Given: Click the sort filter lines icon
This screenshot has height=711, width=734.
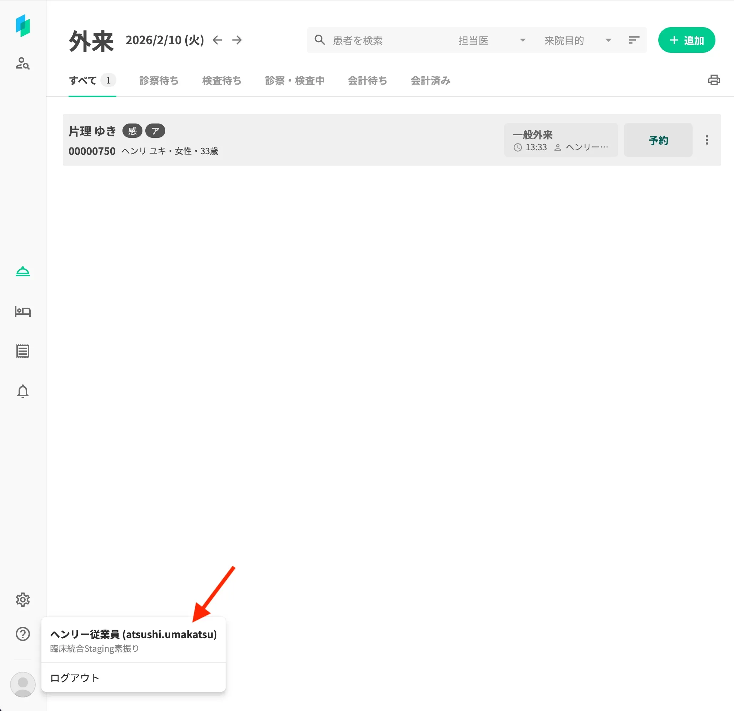Looking at the screenshot, I should (x=634, y=40).
